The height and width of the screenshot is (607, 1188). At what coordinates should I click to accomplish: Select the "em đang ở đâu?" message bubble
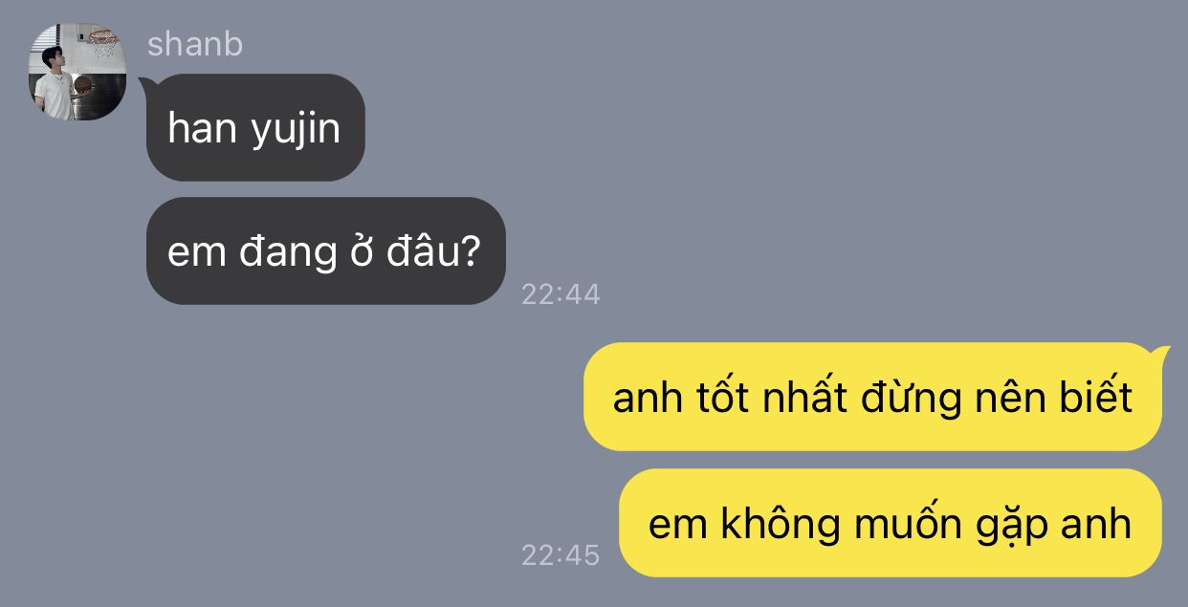[326, 251]
